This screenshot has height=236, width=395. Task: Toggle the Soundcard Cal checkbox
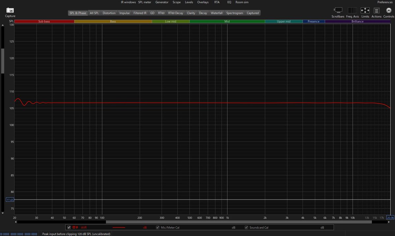246,227
